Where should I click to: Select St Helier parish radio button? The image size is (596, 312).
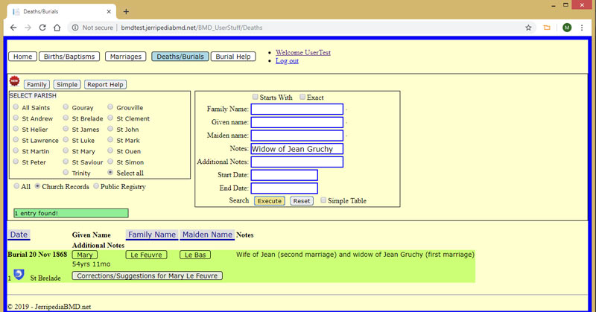point(16,130)
